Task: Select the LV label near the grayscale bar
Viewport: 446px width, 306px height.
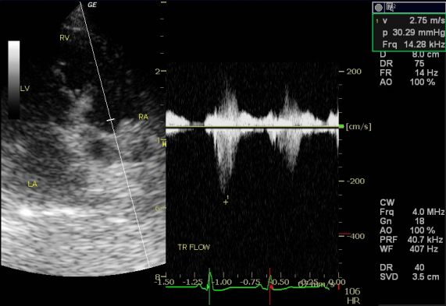Action: [x=25, y=89]
